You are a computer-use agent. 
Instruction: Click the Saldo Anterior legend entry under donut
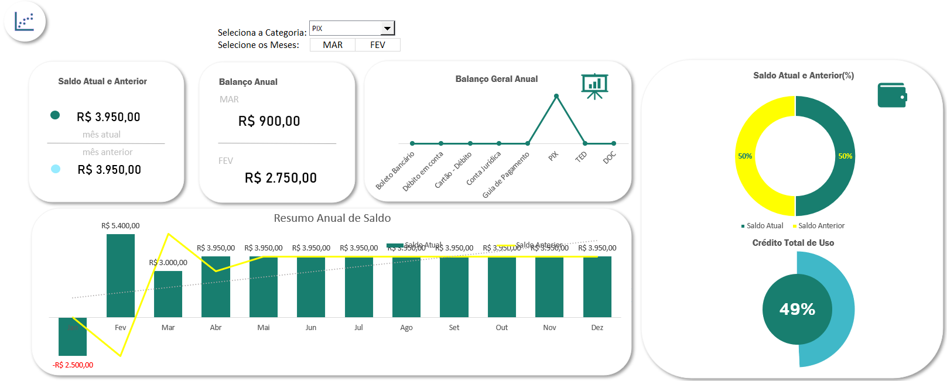(x=819, y=226)
